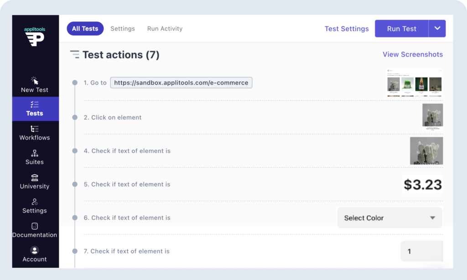Open the Select Color dropdown
The width and height of the screenshot is (467, 280).
tap(389, 218)
